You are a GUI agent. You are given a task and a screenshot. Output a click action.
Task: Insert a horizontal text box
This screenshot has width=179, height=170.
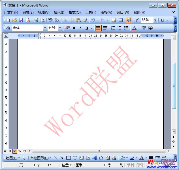coord(81,158)
